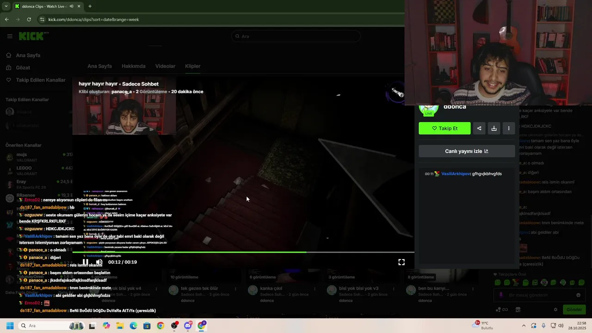This screenshot has height=333, width=592.
Task: Open a new browser tab
Action: pos(90,6)
